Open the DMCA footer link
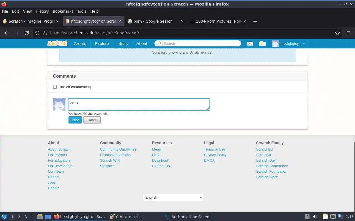The width and height of the screenshot is (355, 221). [209, 161]
